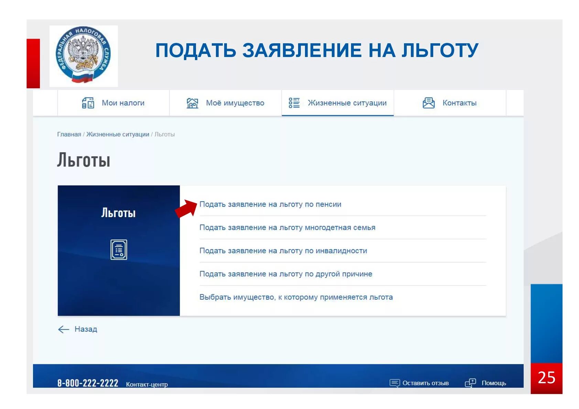Open the Контакты tab

450,103
